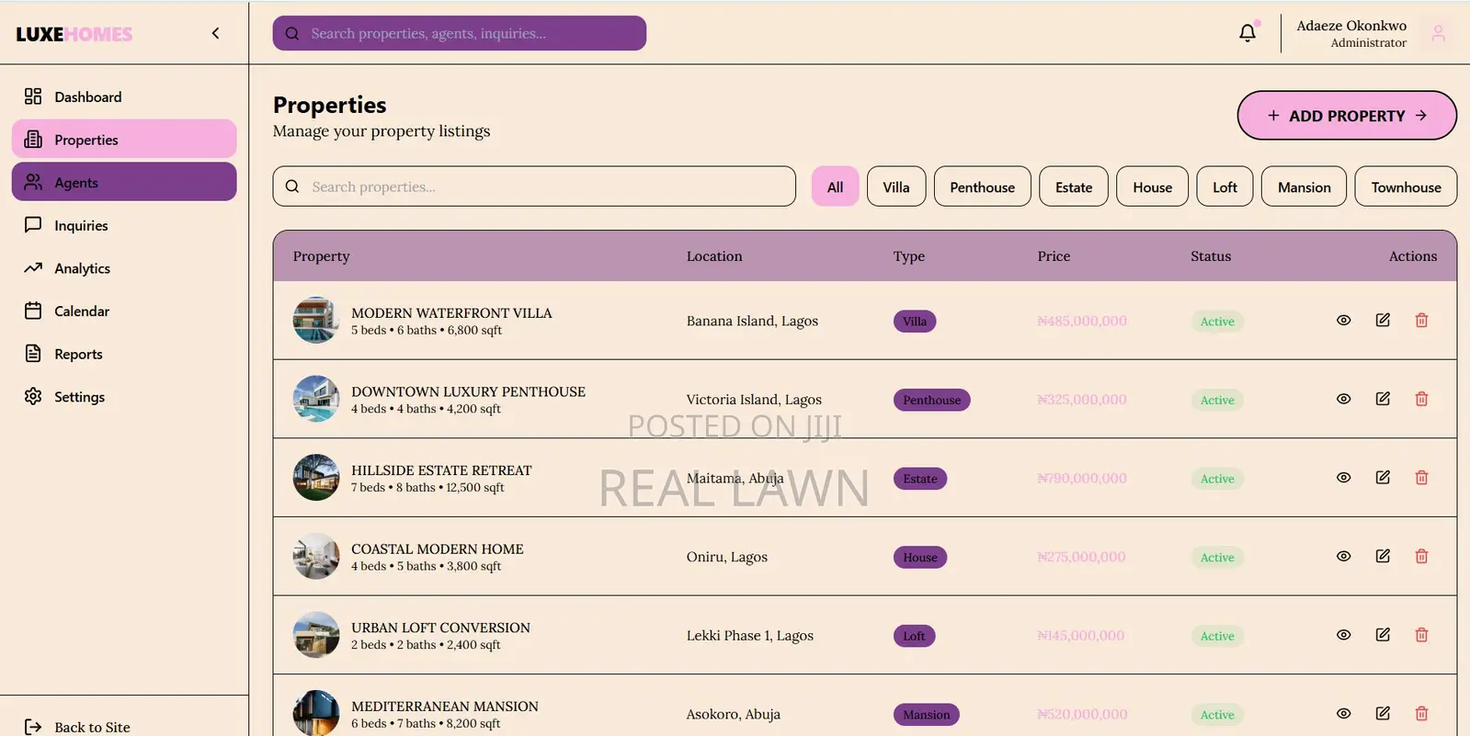This screenshot has height=736, width=1470.
Task: Open Coastal Modern Home thumbnail image
Action: [316, 556]
